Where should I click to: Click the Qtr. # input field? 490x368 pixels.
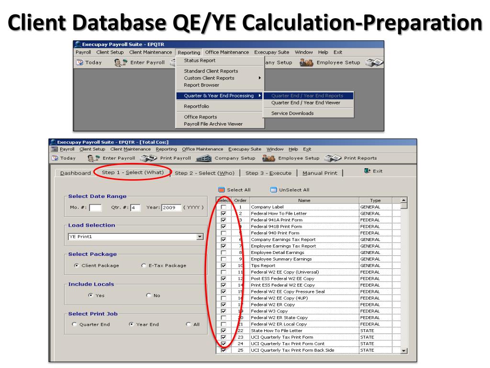[x=135, y=207]
